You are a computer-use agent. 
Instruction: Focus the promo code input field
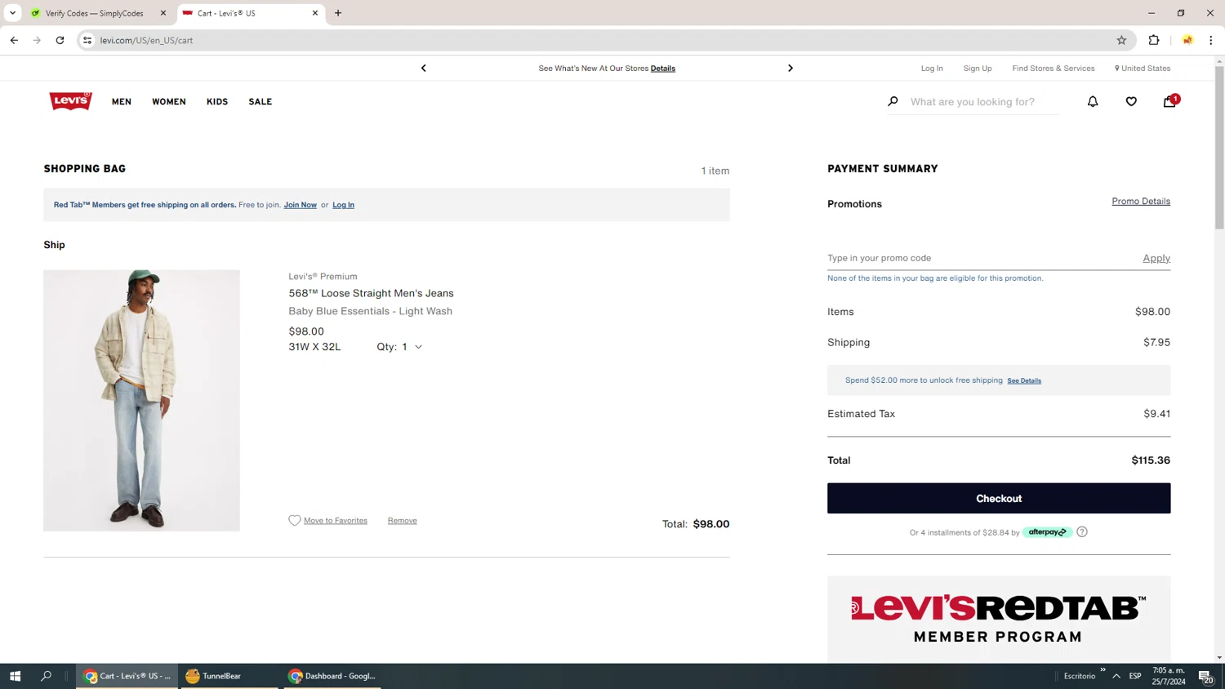coord(980,258)
